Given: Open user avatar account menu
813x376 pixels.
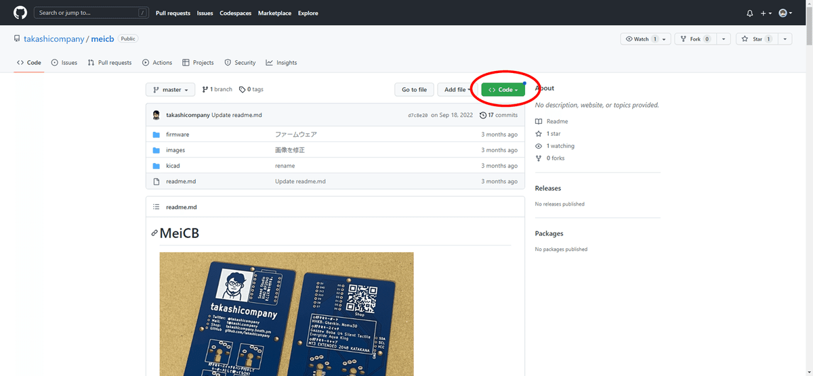Looking at the screenshot, I should click(785, 14).
